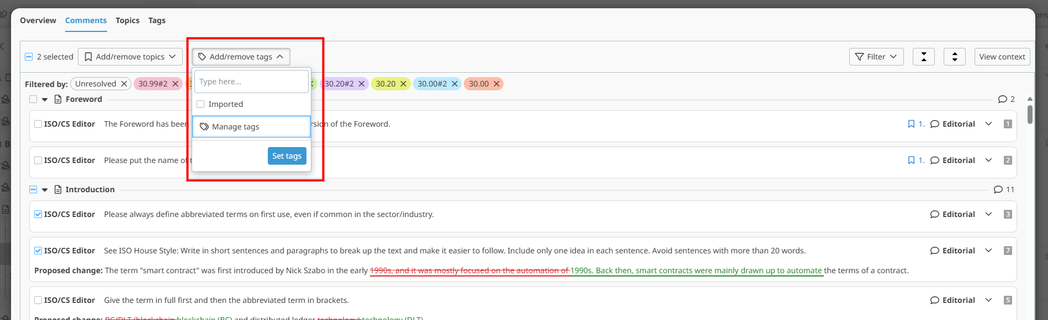The image size is (1048, 320).
Task: Expand comment 7 with its chevron
Action: pyautogui.click(x=989, y=251)
